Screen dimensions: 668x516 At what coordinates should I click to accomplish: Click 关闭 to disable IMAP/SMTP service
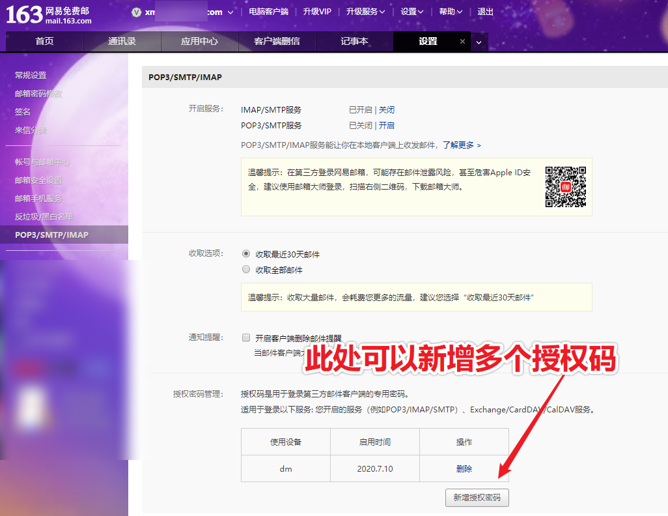(x=387, y=109)
